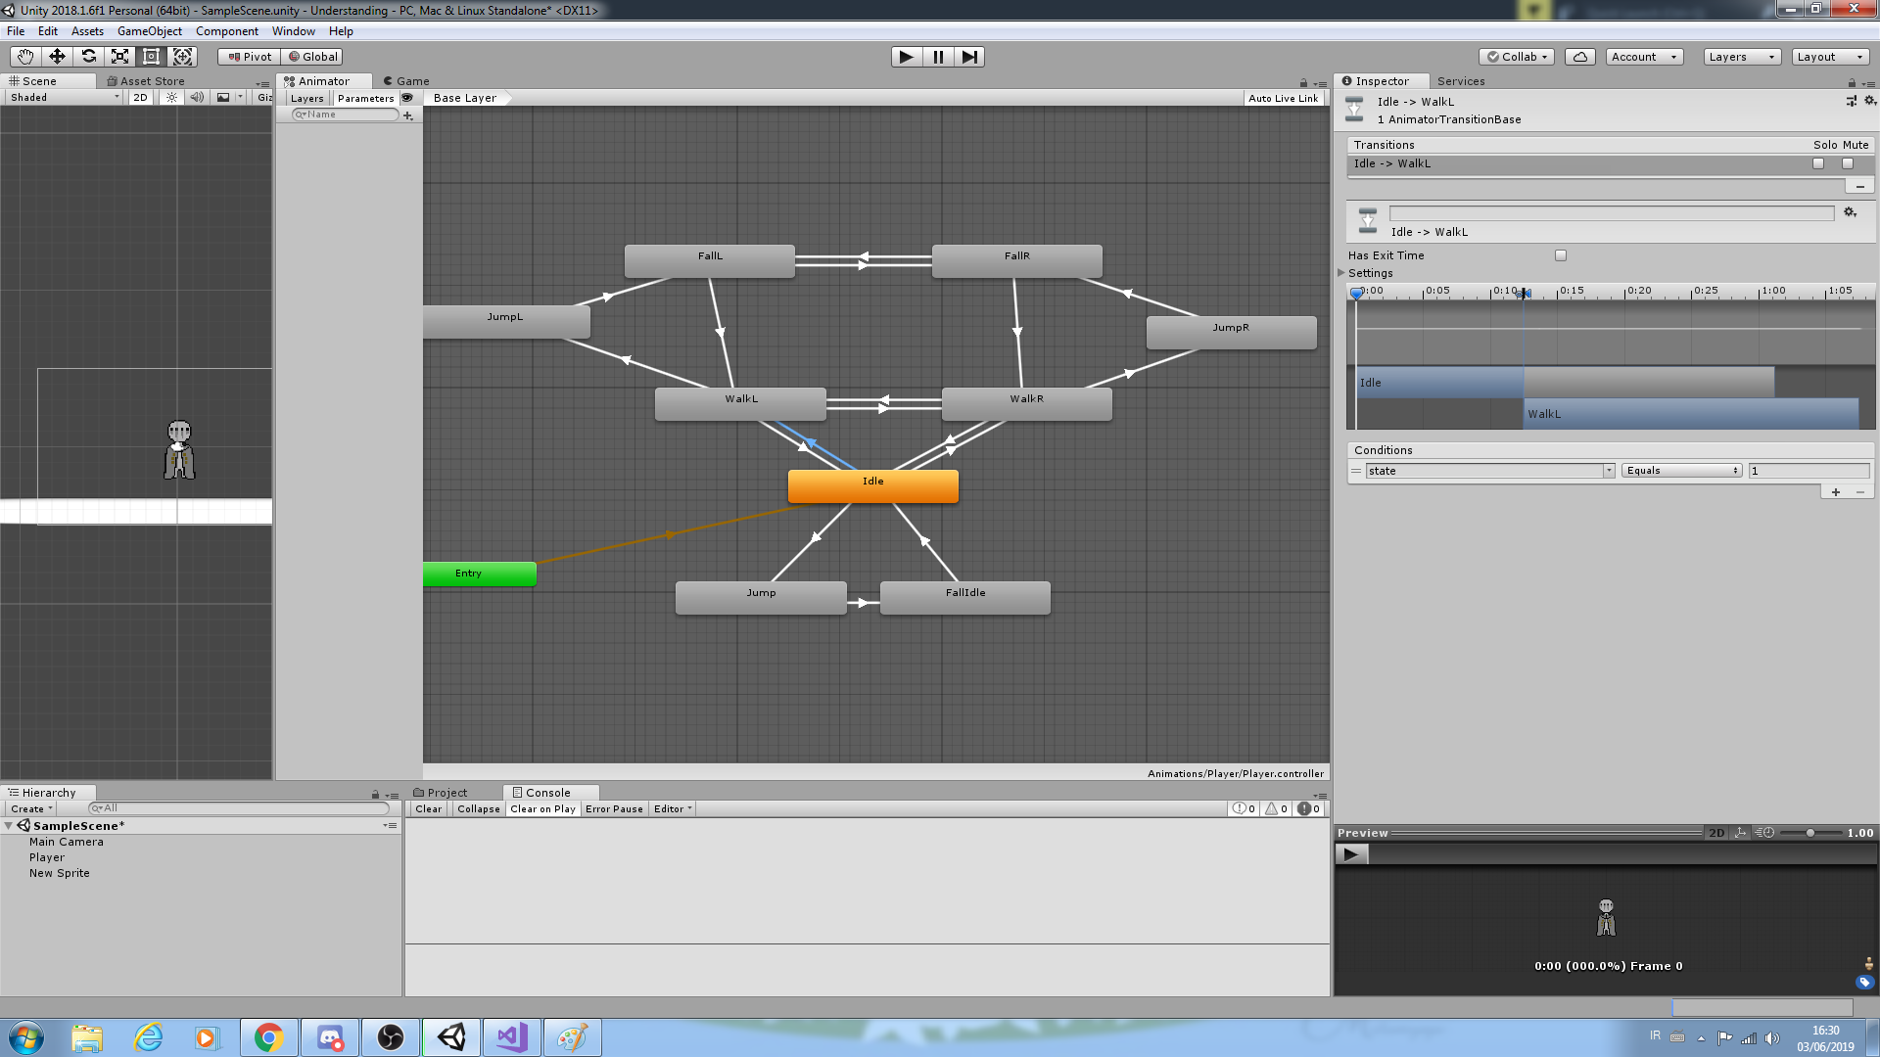Open the Equals condition mode dropdown
The height and width of the screenshot is (1057, 1880).
[x=1682, y=471]
